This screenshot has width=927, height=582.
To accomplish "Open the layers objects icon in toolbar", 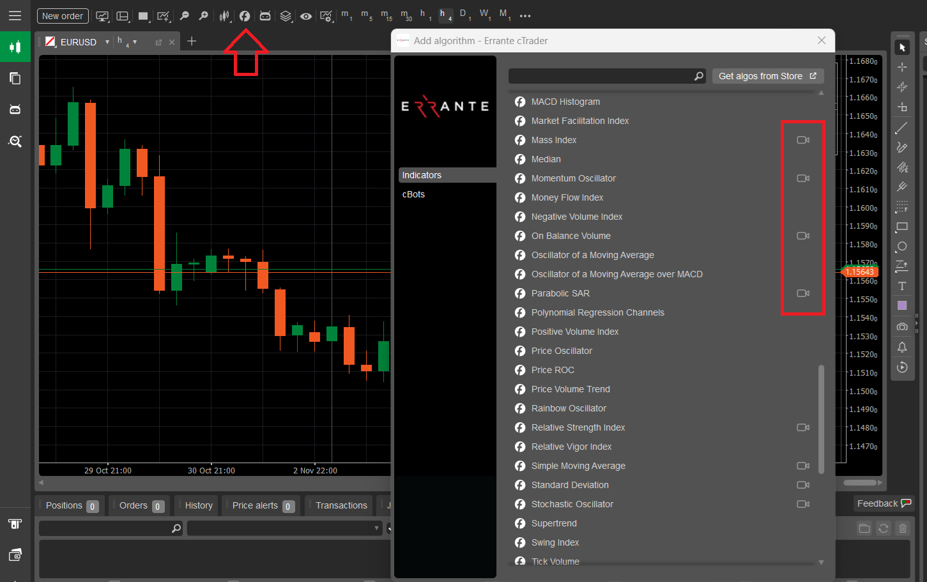I will [x=286, y=16].
